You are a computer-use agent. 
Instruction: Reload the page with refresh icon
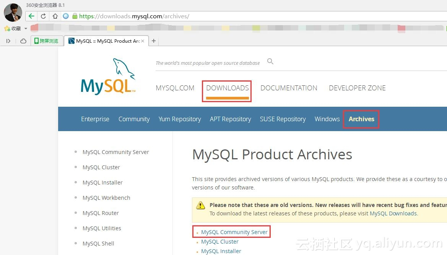[43, 16]
